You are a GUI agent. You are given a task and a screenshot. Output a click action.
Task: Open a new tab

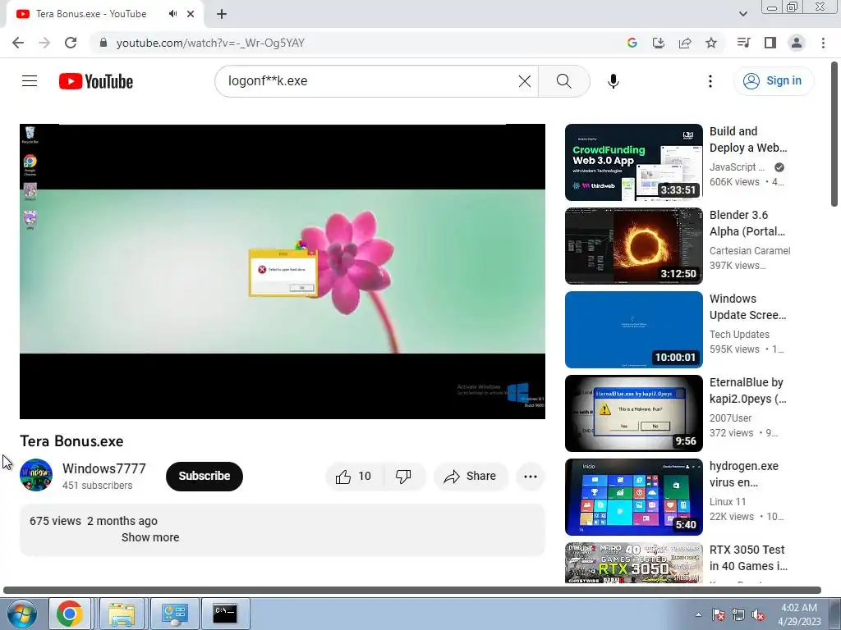click(222, 14)
